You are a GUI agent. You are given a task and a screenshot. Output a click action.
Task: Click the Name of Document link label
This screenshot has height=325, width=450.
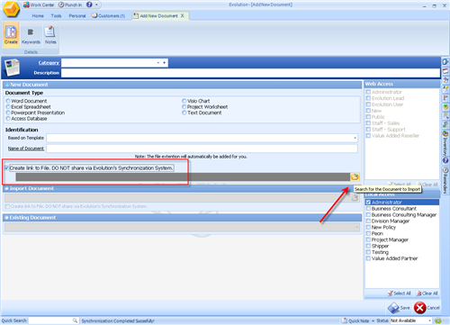tap(26, 149)
